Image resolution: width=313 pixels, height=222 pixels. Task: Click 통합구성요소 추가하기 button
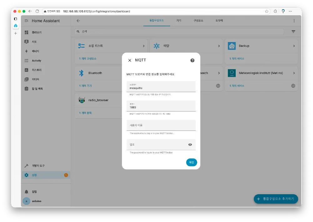coord(276,199)
